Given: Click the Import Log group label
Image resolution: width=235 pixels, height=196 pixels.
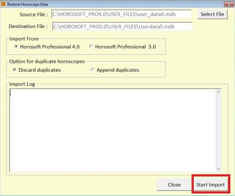Looking at the screenshot, I should click(22, 84).
